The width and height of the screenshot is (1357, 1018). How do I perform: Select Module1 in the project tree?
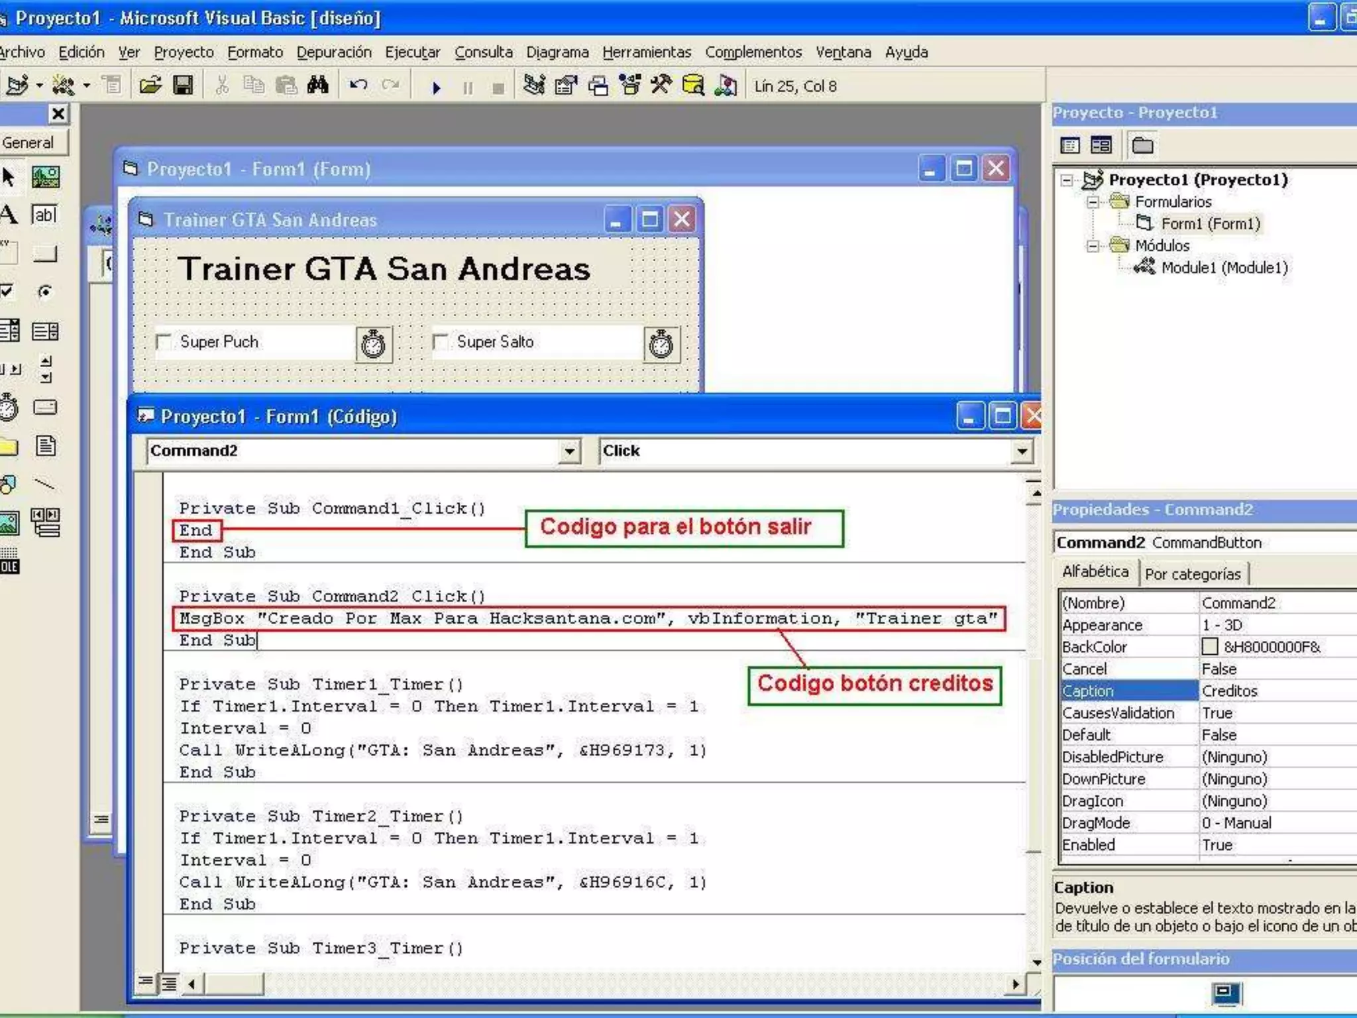pos(1224,268)
